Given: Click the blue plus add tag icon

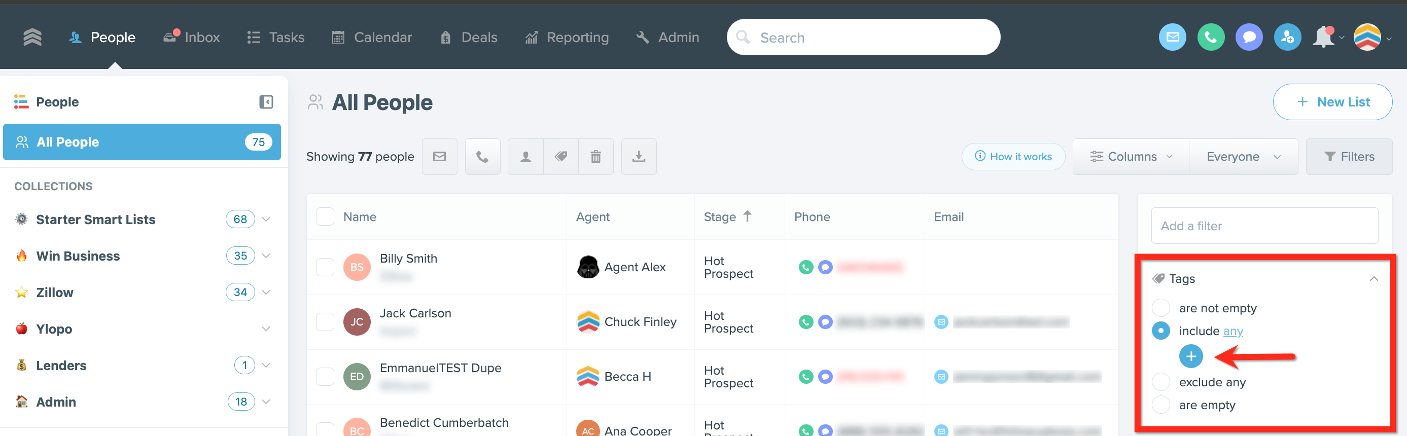Looking at the screenshot, I should (x=1191, y=356).
